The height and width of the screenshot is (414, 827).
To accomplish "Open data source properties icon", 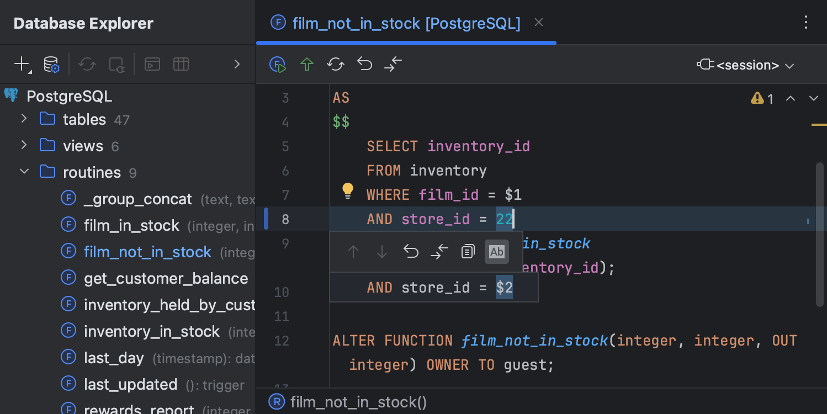I will coord(51,65).
